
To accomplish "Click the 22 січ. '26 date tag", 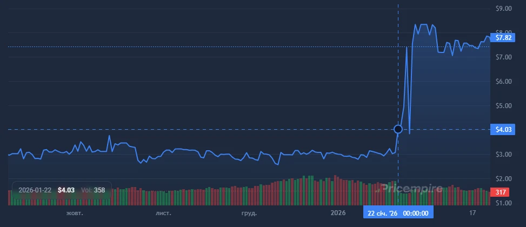I will pos(398,213).
